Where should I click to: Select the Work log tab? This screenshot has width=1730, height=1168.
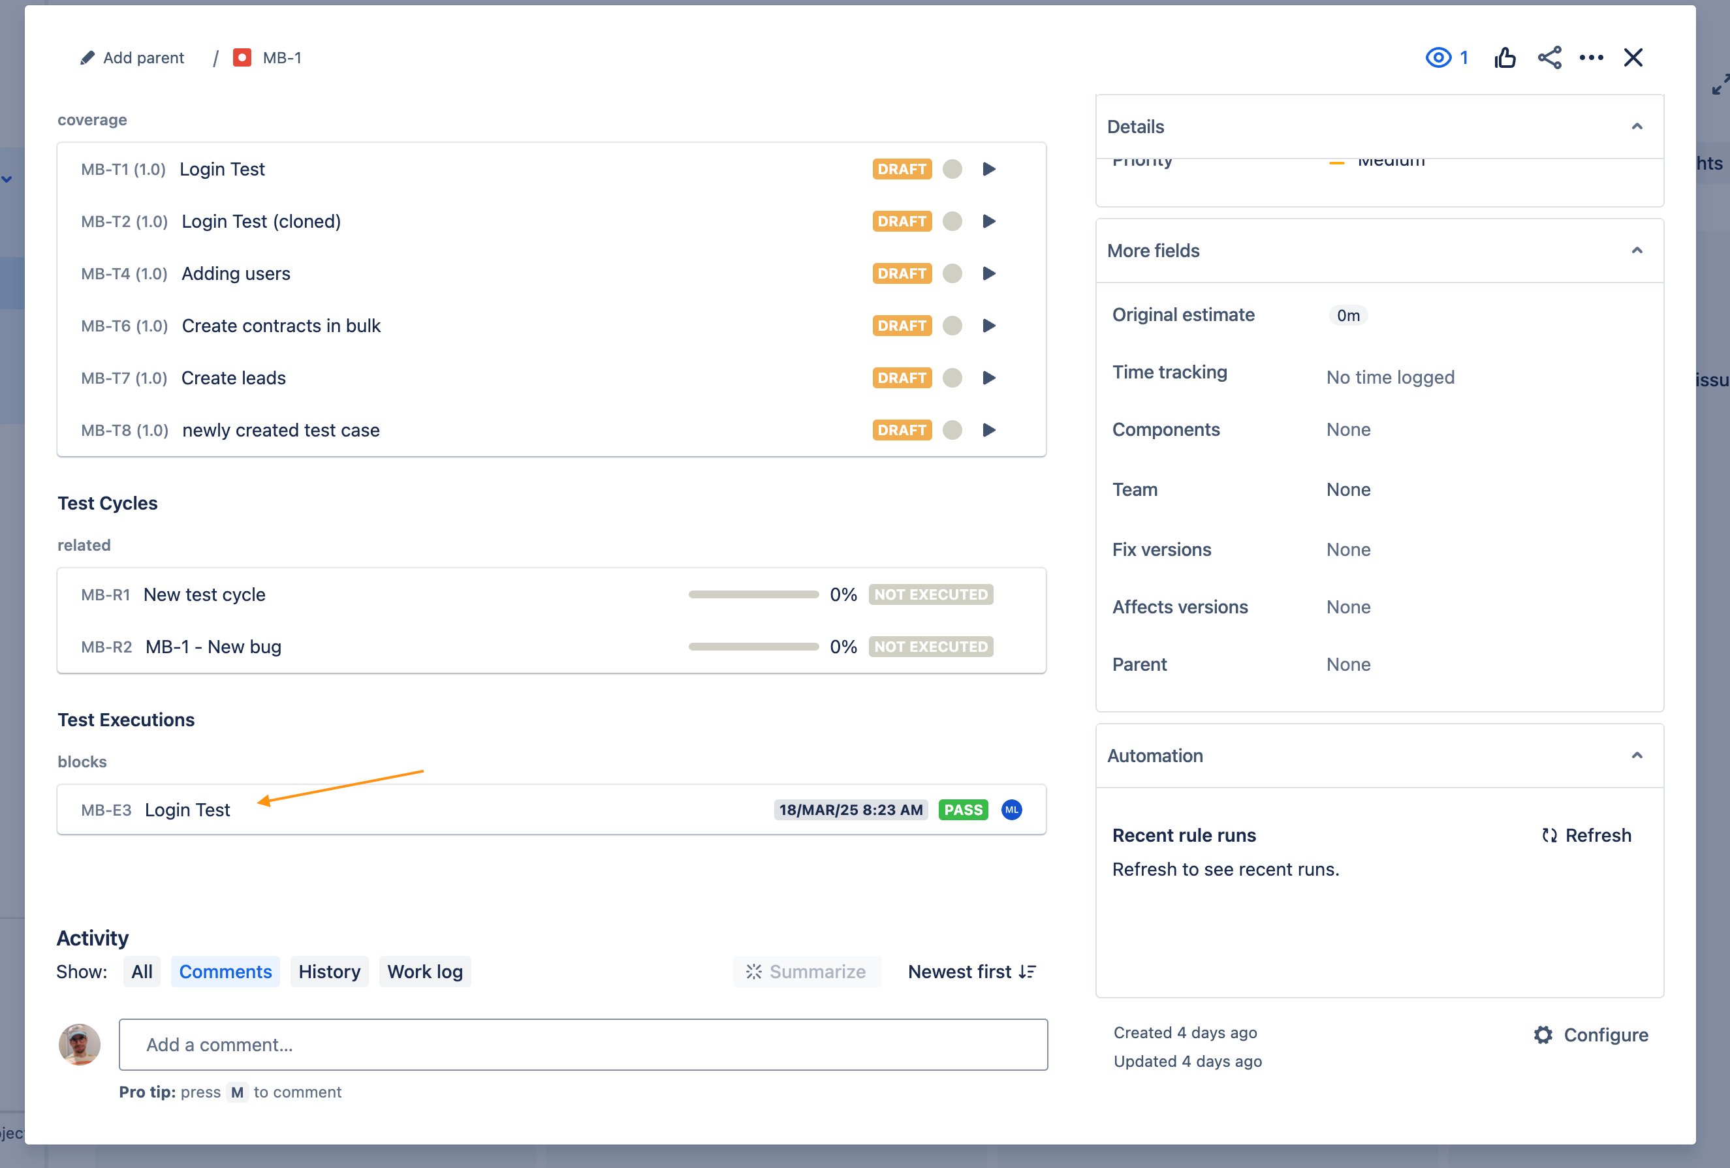coord(424,972)
